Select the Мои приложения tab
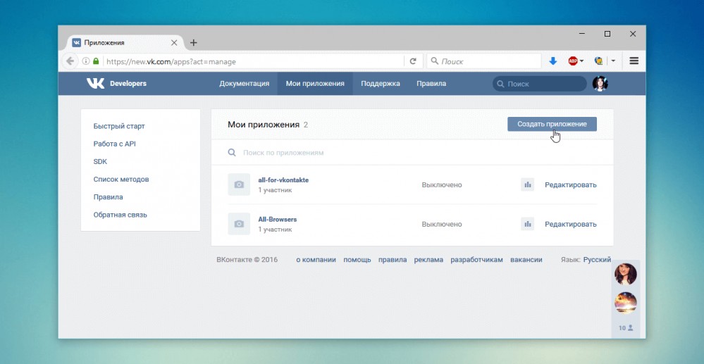The height and width of the screenshot is (364, 704). click(315, 84)
